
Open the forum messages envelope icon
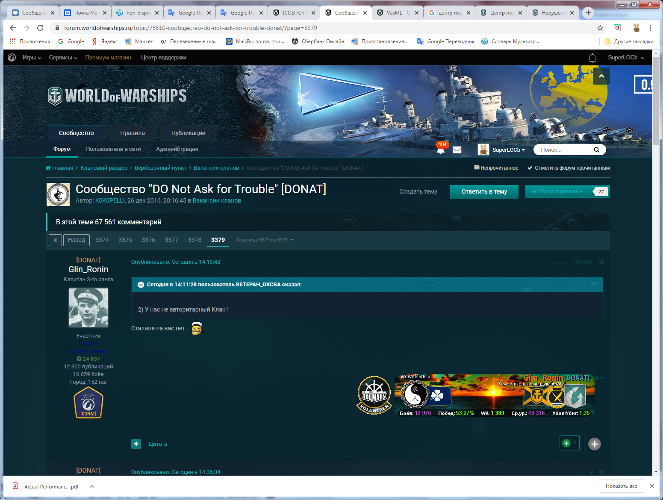click(x=457, y=150)
